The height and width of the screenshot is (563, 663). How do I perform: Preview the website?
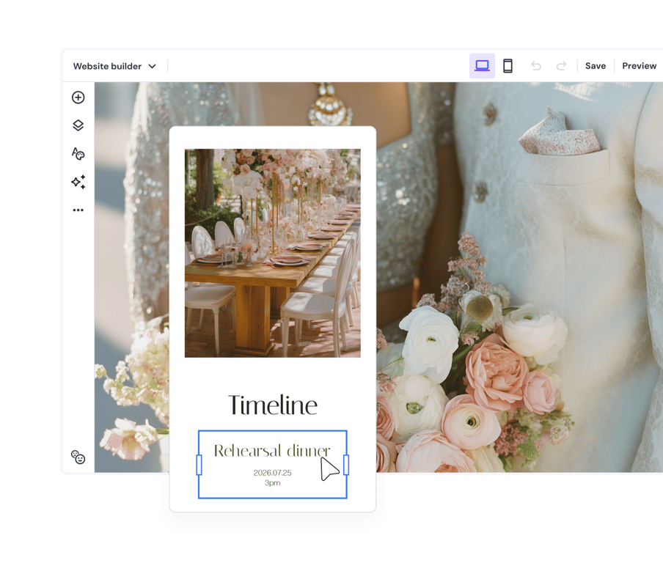point(638,65)
